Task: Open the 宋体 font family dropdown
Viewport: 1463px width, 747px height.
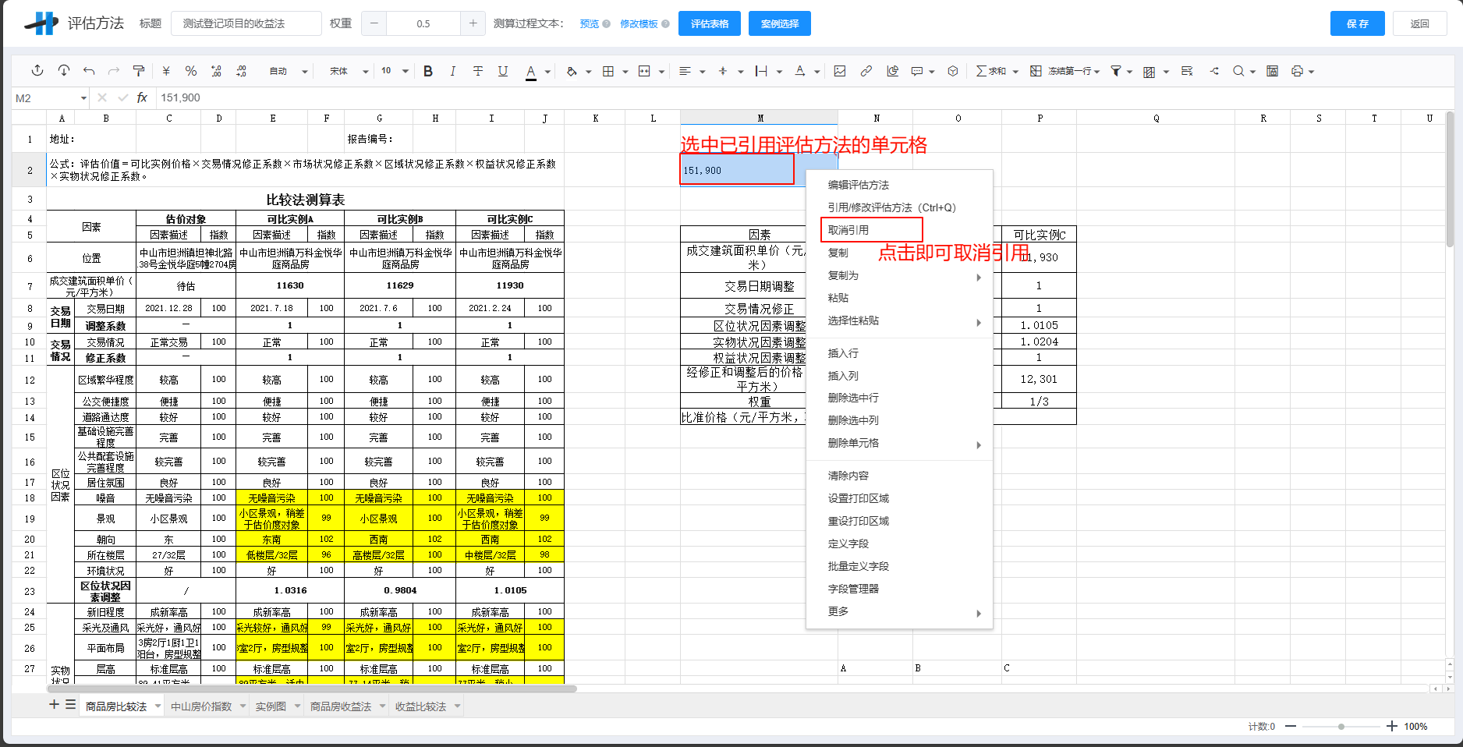Action: (347, 71)
